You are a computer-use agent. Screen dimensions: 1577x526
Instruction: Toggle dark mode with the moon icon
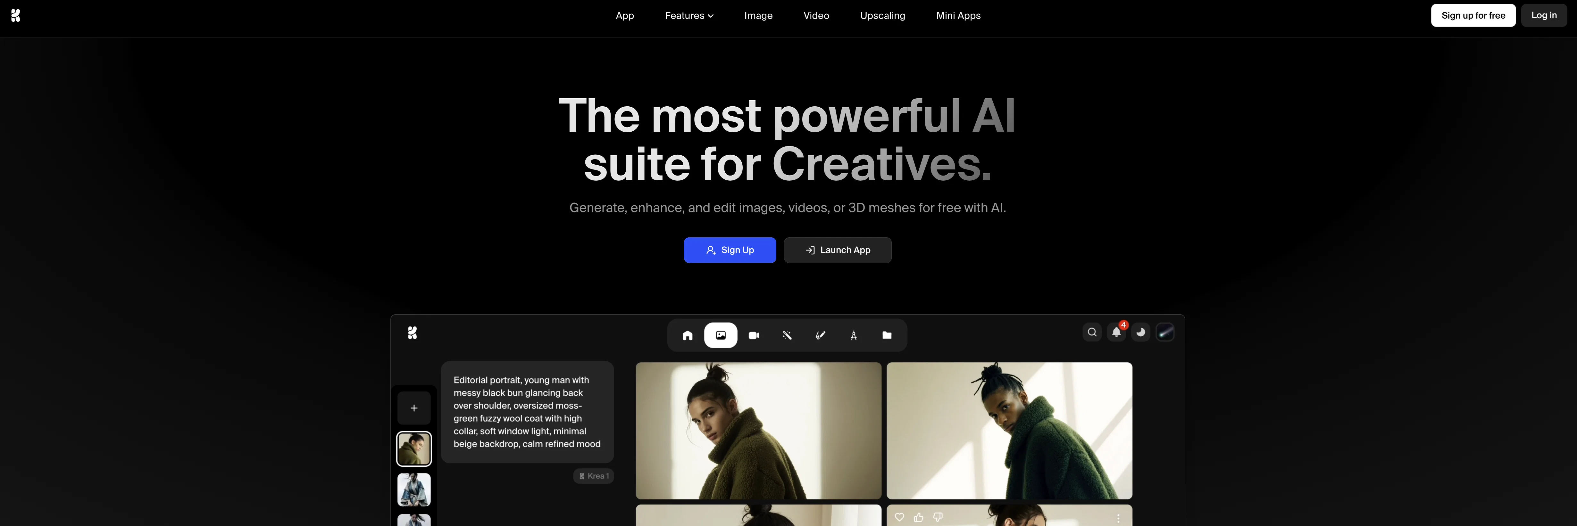[1140, 332]
